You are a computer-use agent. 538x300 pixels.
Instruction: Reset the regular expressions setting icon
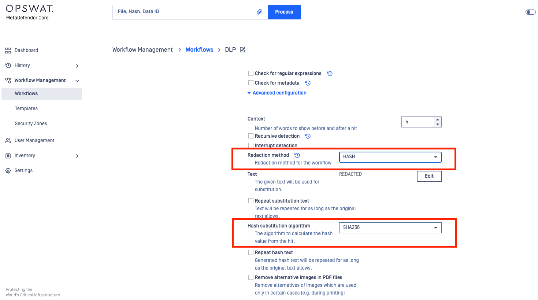point(330,74)
